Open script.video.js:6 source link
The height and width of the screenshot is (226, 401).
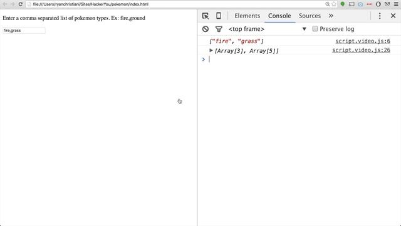pos(363,41)
